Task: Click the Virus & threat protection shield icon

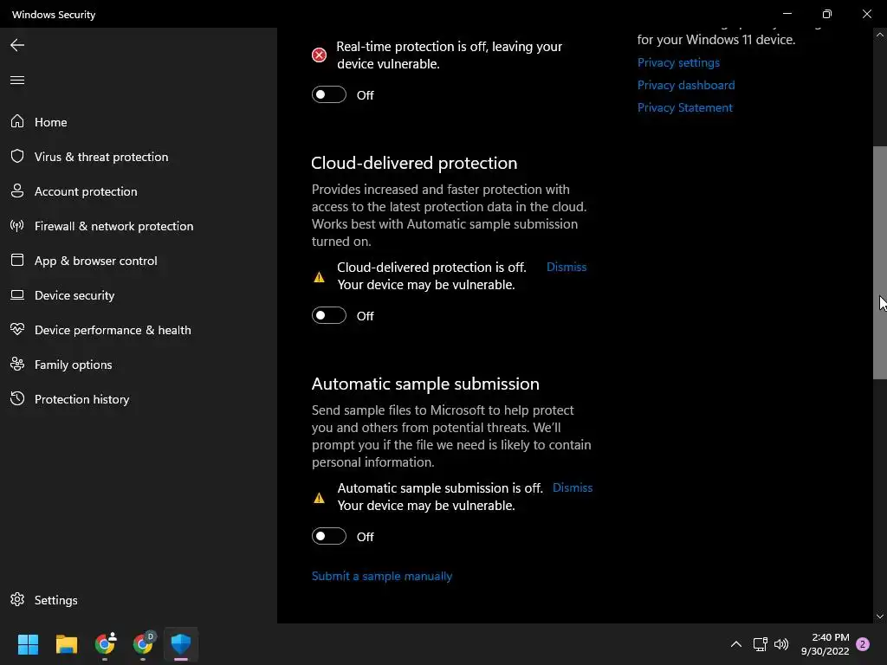Action: 17,157
